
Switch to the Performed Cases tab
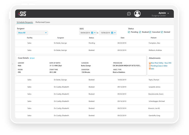click(x=43, y=22)
